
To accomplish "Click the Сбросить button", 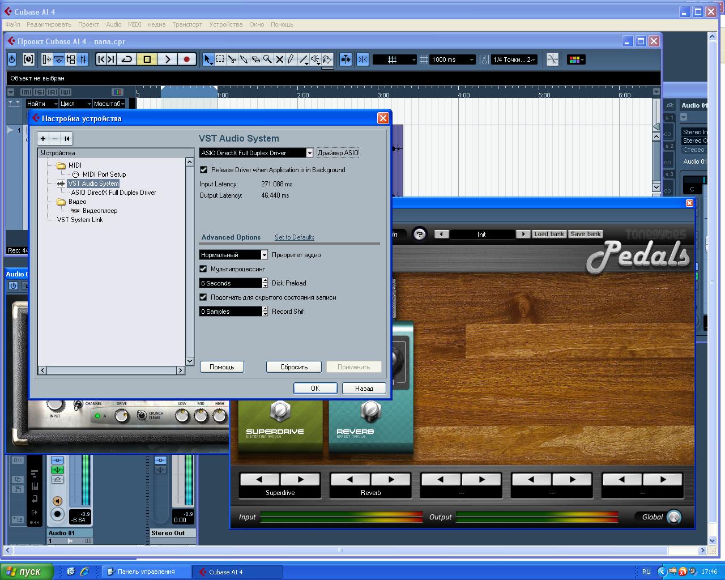I will pyautogui.click(x=294, y=367).
